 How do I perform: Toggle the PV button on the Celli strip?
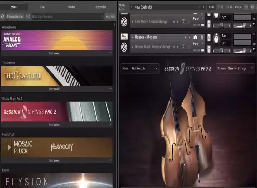tap(254, 24)
